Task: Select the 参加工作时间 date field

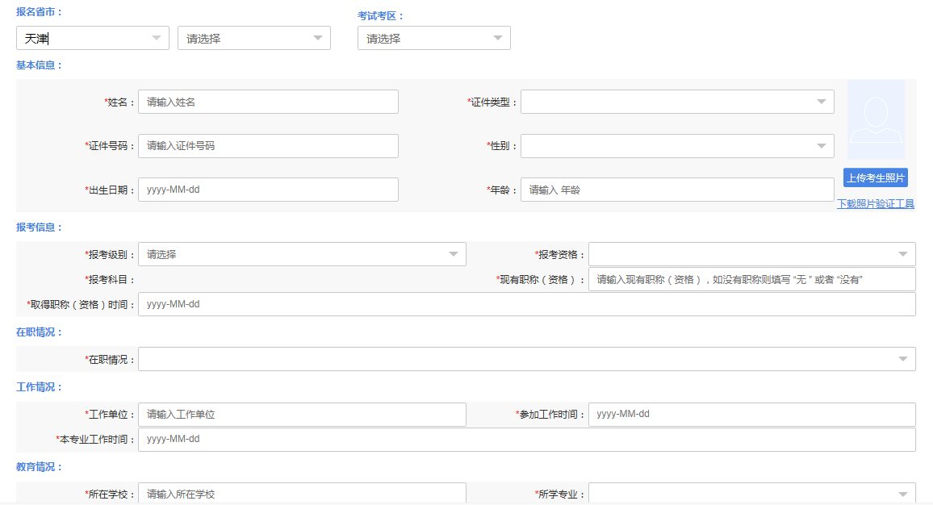Action: pyautogui.click(x=751, y=415)
